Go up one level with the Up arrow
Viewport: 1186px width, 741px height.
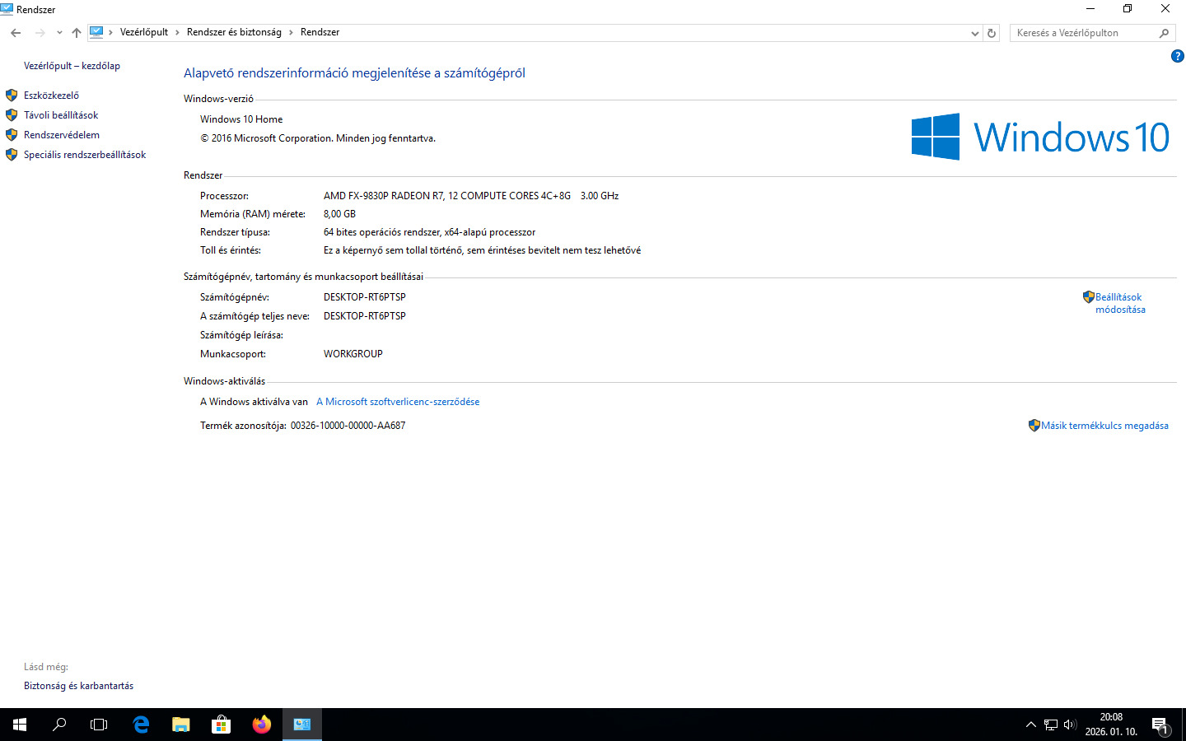click(x=77, y=33)
